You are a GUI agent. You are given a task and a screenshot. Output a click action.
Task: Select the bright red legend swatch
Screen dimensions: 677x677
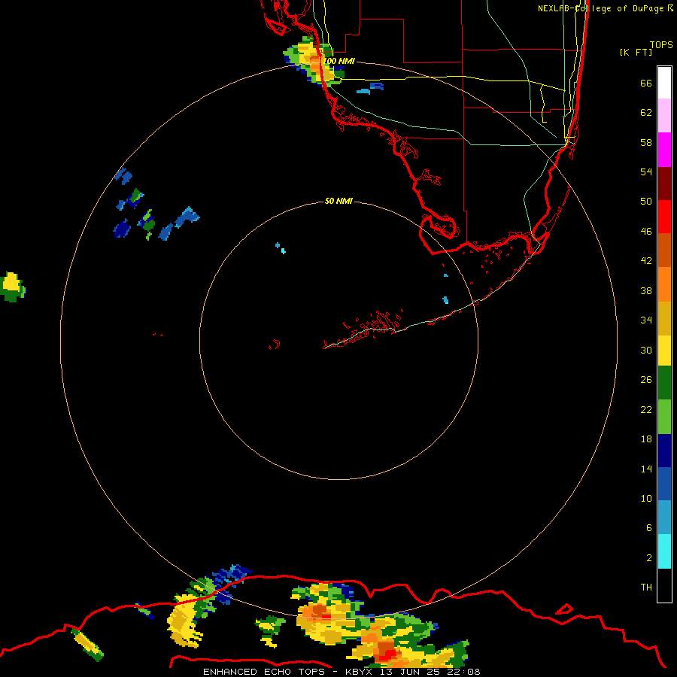(x=664, y=217)
